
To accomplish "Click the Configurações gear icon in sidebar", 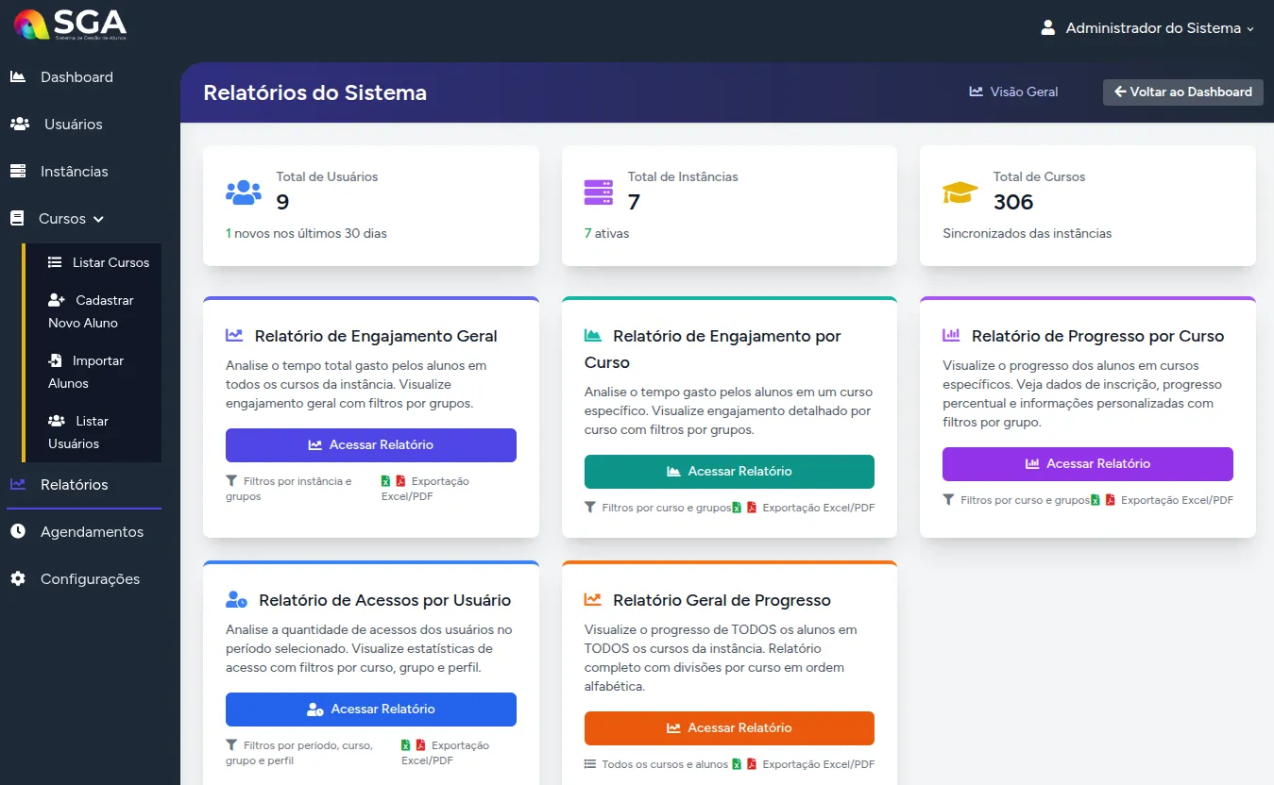I will [18, 578].
